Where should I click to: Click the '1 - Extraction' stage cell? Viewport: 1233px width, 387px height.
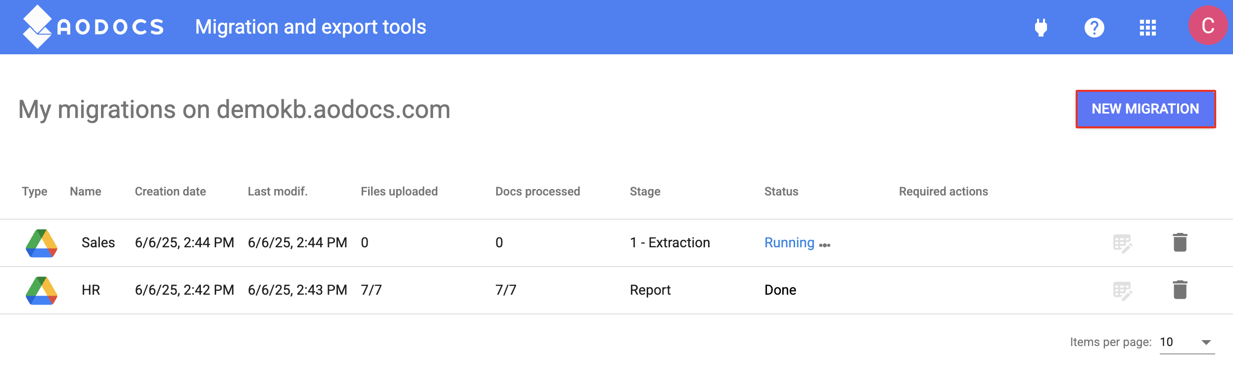pos(670,242)
